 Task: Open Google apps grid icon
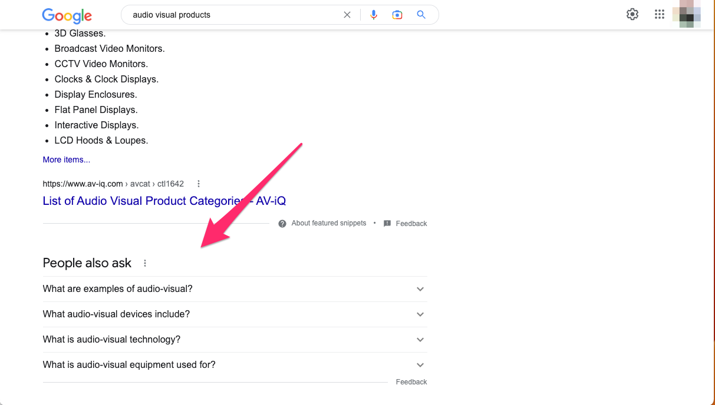click(x=660, y=14)
